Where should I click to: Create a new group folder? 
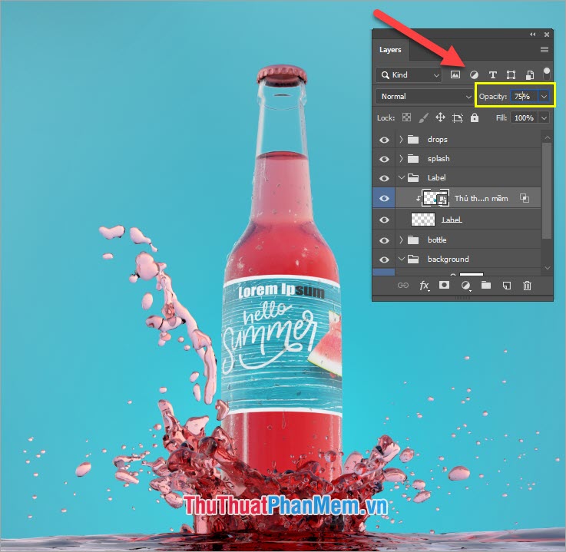pos(486,286)
